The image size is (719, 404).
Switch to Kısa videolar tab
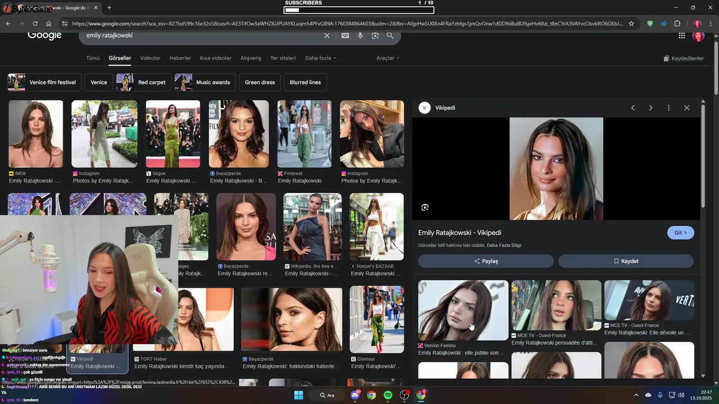[216, 58]
